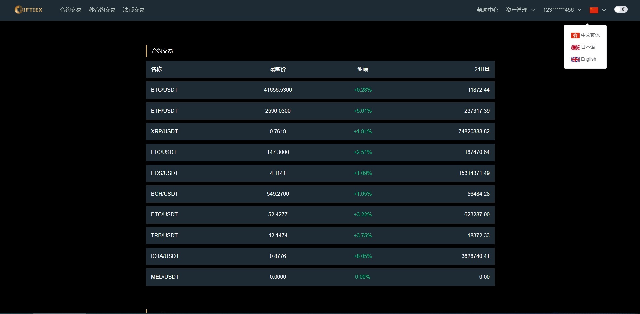Click the IFTIEX logo icon
The height and width of the screenshot is (314, 640).
click(x=19, y=10)
